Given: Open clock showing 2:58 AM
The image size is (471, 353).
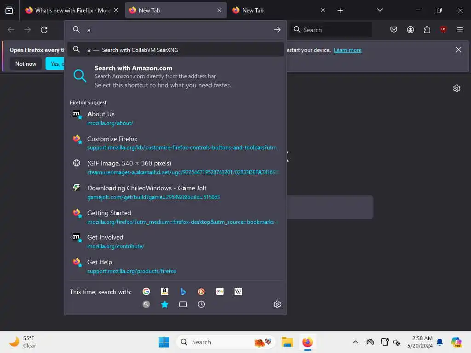Looking at the screenshot, I should 419,342.
